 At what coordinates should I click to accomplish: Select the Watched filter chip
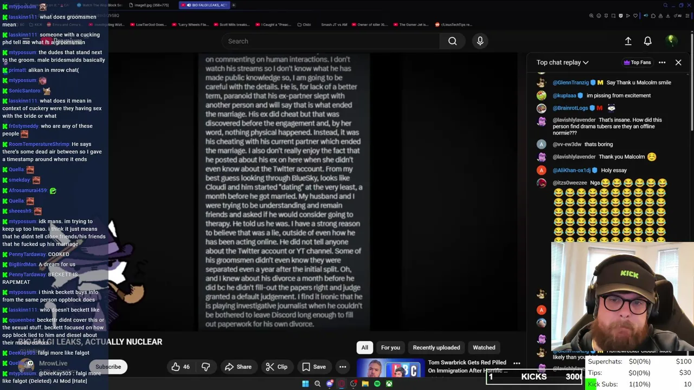click(x=484, y=348)
